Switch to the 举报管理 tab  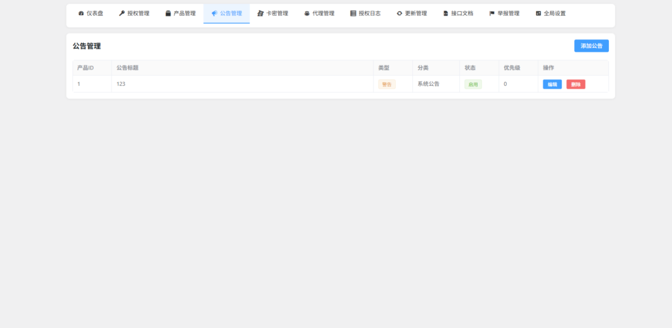[504, 13]
